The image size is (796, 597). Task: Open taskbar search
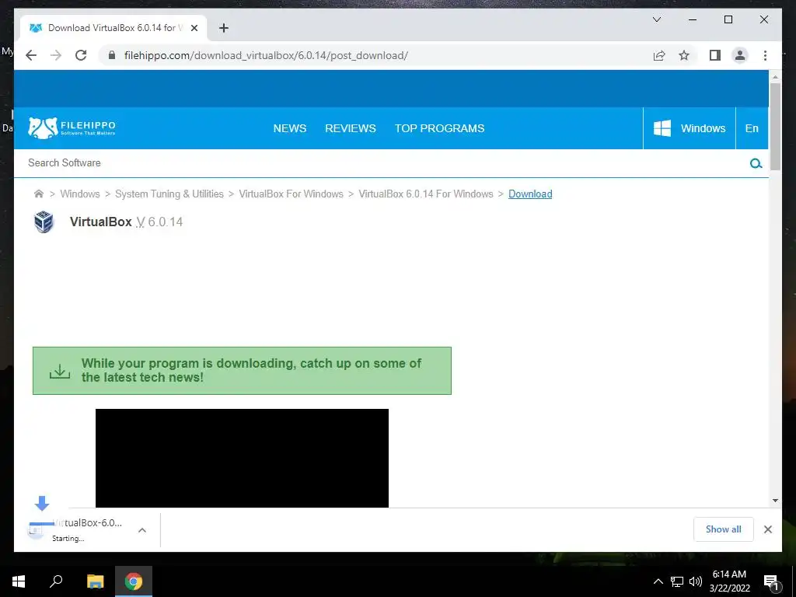(56, 581)
